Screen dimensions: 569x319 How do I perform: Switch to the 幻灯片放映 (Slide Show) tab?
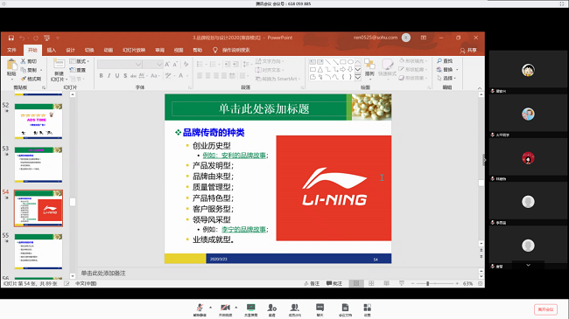coord(134,50)
